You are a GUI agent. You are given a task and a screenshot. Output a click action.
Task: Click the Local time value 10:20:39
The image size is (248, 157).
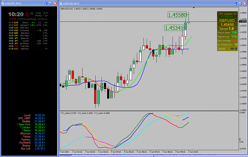pyautogui.click(x=40, y=115)
